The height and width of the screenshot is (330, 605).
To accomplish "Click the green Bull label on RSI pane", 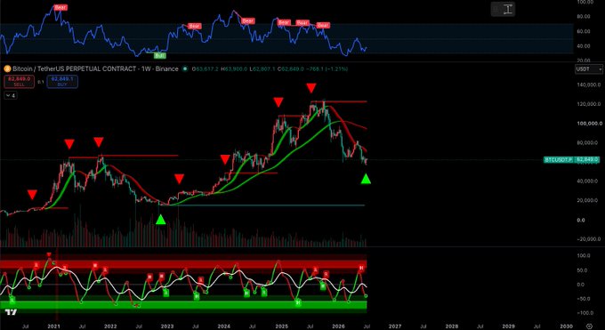I will (x=160, y=55).
